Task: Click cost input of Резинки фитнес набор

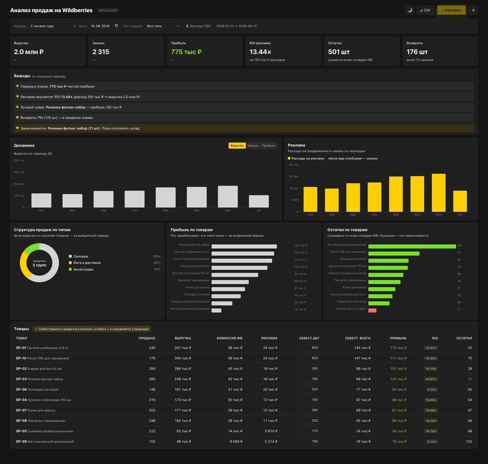Action: coord(309,379)
